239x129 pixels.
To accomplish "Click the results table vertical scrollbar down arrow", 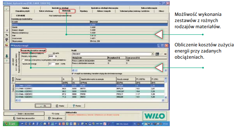I will [x=166, y=97].
